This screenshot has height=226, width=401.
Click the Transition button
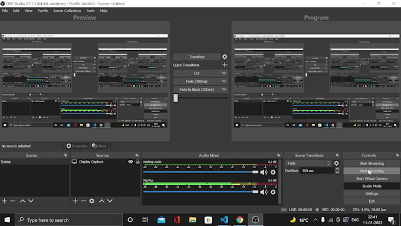(x=196, y=57)
